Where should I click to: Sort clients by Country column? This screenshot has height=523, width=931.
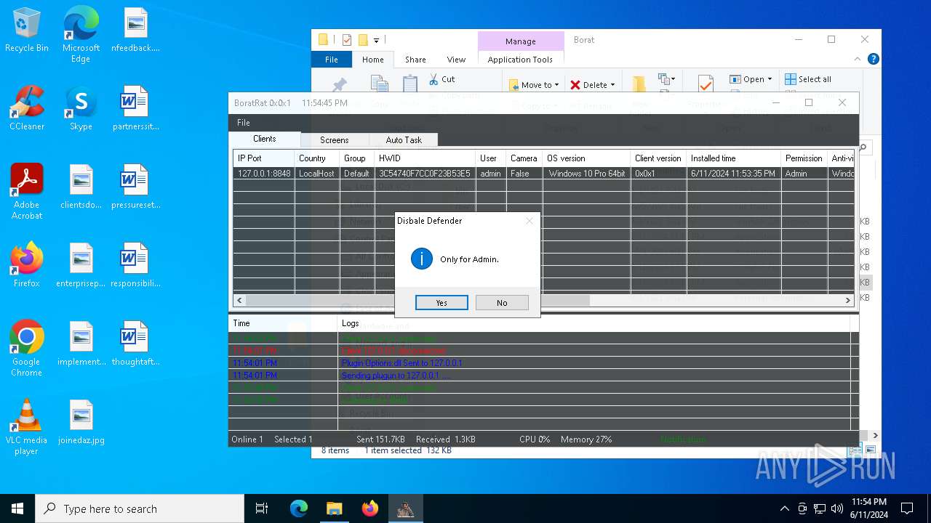pos(316,158)
